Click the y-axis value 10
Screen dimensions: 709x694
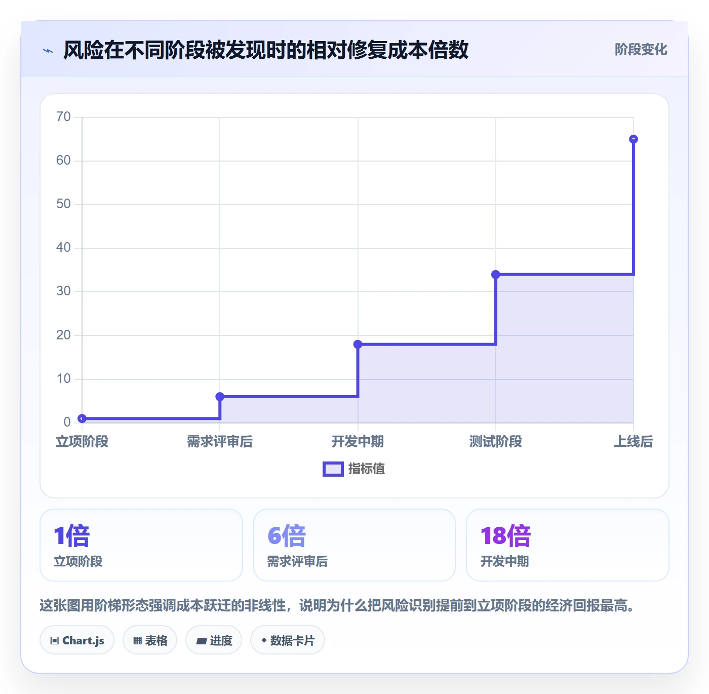pos(63,379)
